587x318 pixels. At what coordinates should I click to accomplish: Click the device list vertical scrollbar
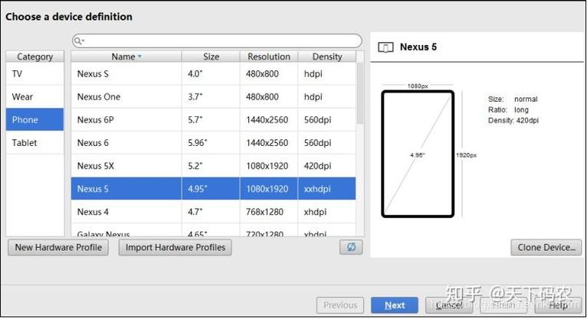[360, 93]
